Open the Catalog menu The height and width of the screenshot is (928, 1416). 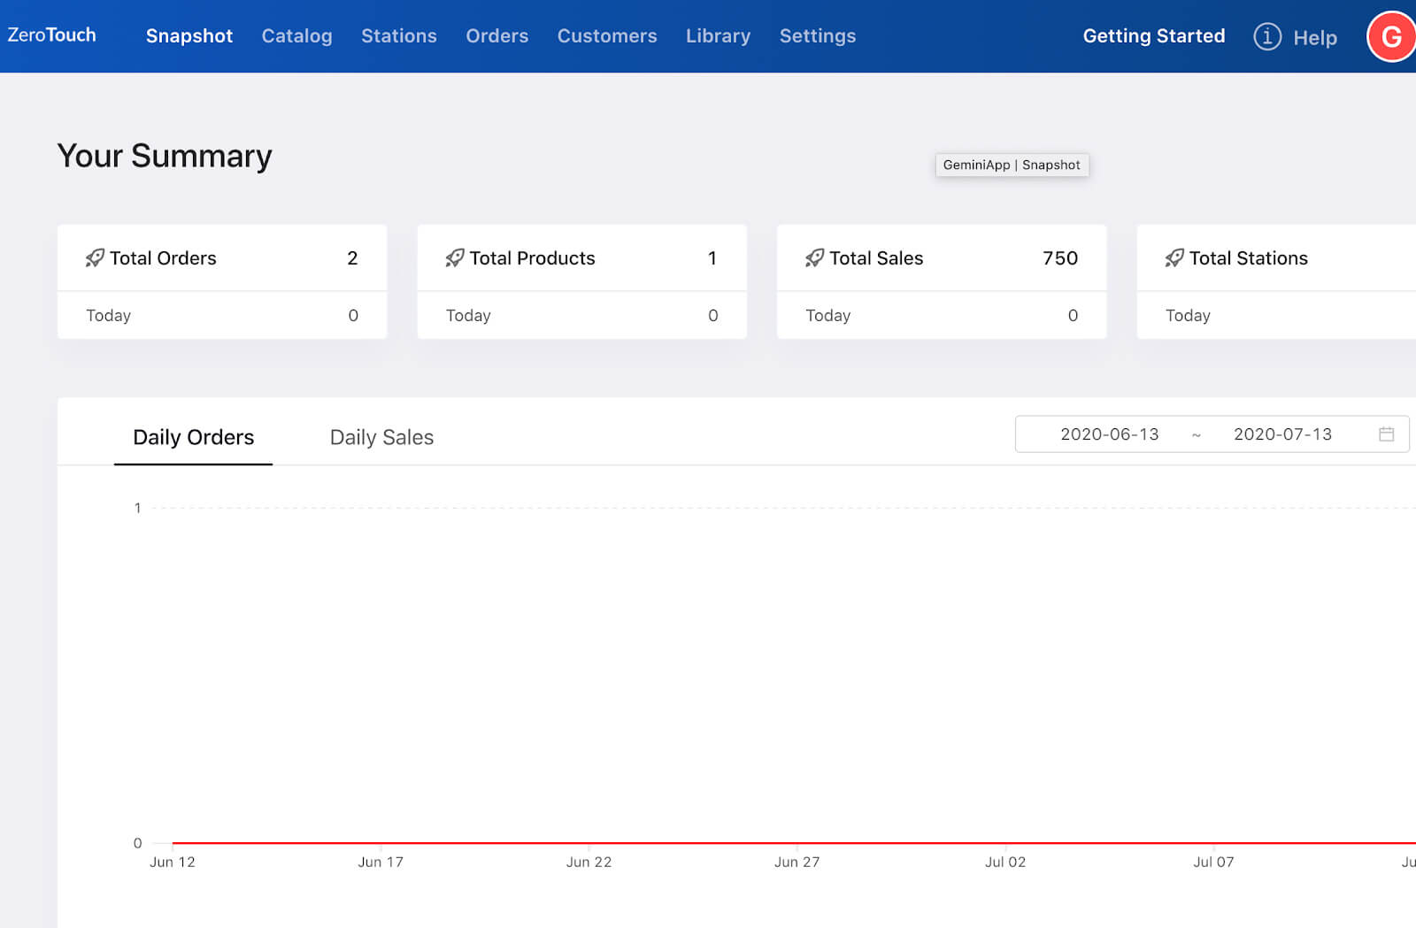click(296, 35)
